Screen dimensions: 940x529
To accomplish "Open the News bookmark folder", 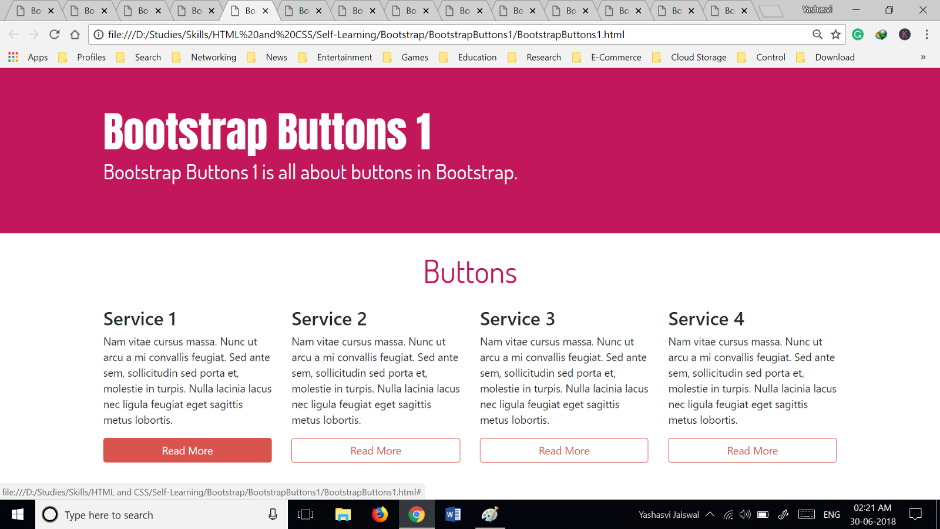I will point(267,57).
